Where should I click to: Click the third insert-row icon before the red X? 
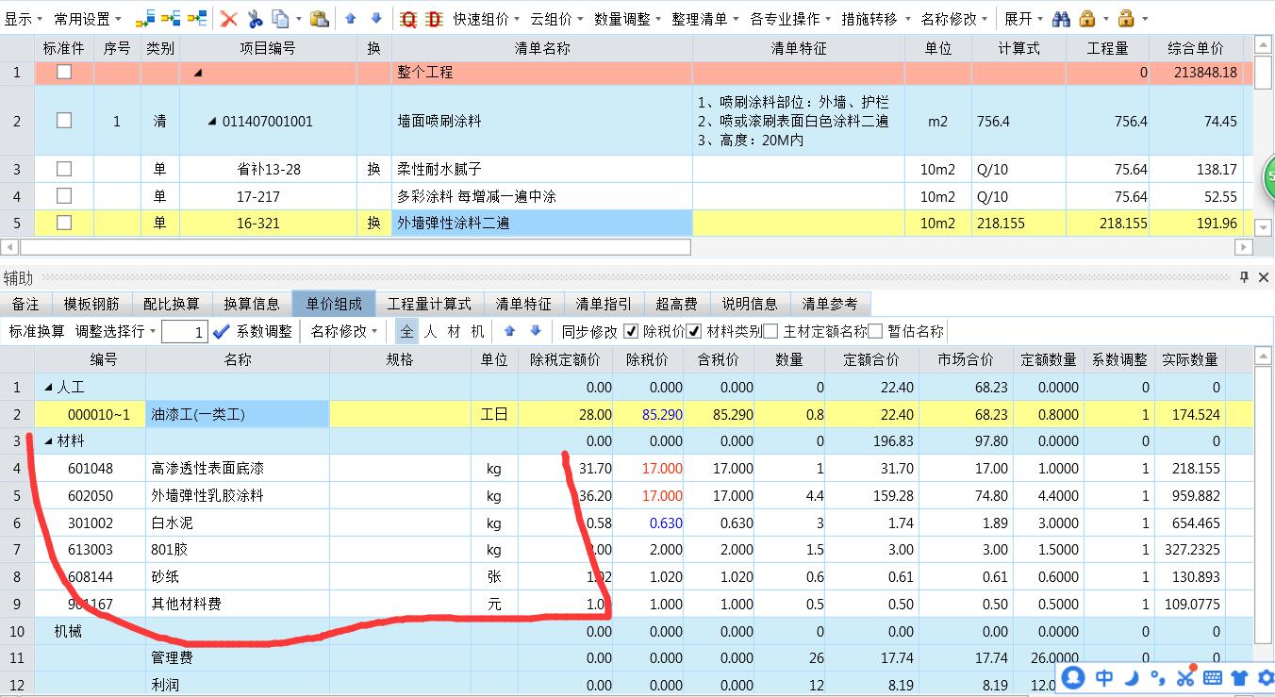click(x=197, y=19)
